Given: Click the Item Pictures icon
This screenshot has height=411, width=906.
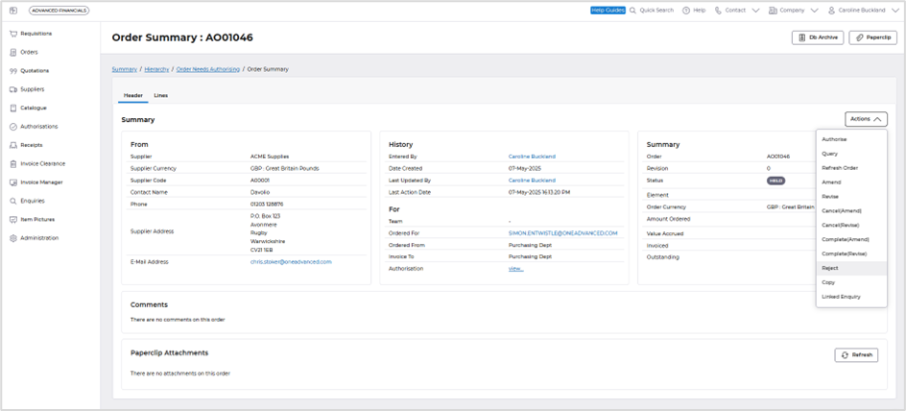Looking at the screenshot, I should tap(13, 220).
